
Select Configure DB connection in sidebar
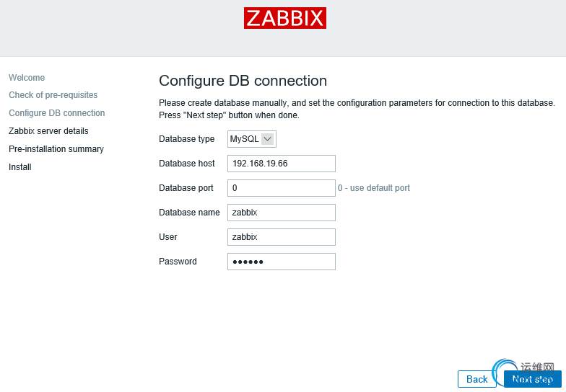pyautogui.click(x=56, y=113)
